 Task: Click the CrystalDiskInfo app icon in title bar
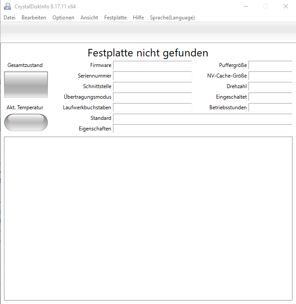(7, 7)
